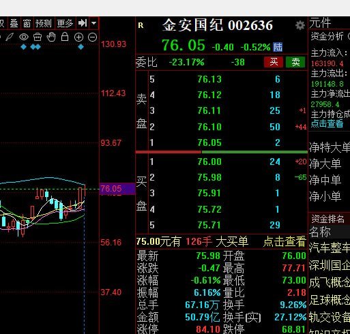Click the 元件 sector label
350x334 pixels.
(x=320, y=23)
